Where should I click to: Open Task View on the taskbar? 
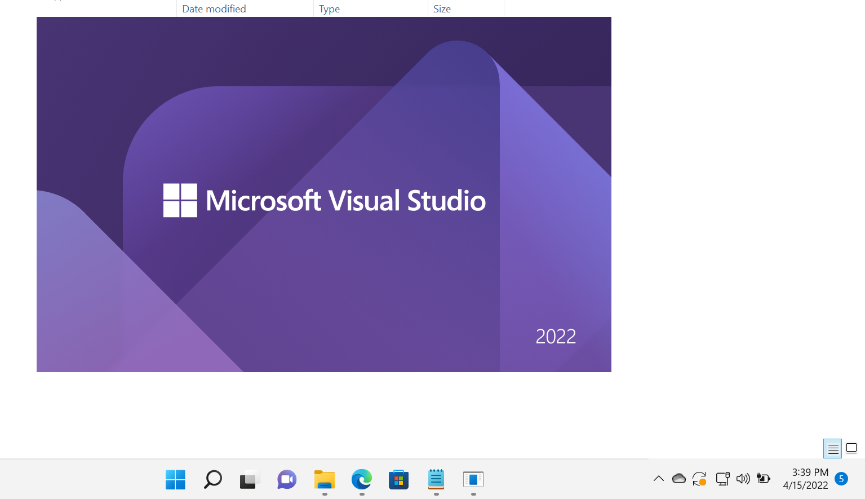[x=250, y=480]
